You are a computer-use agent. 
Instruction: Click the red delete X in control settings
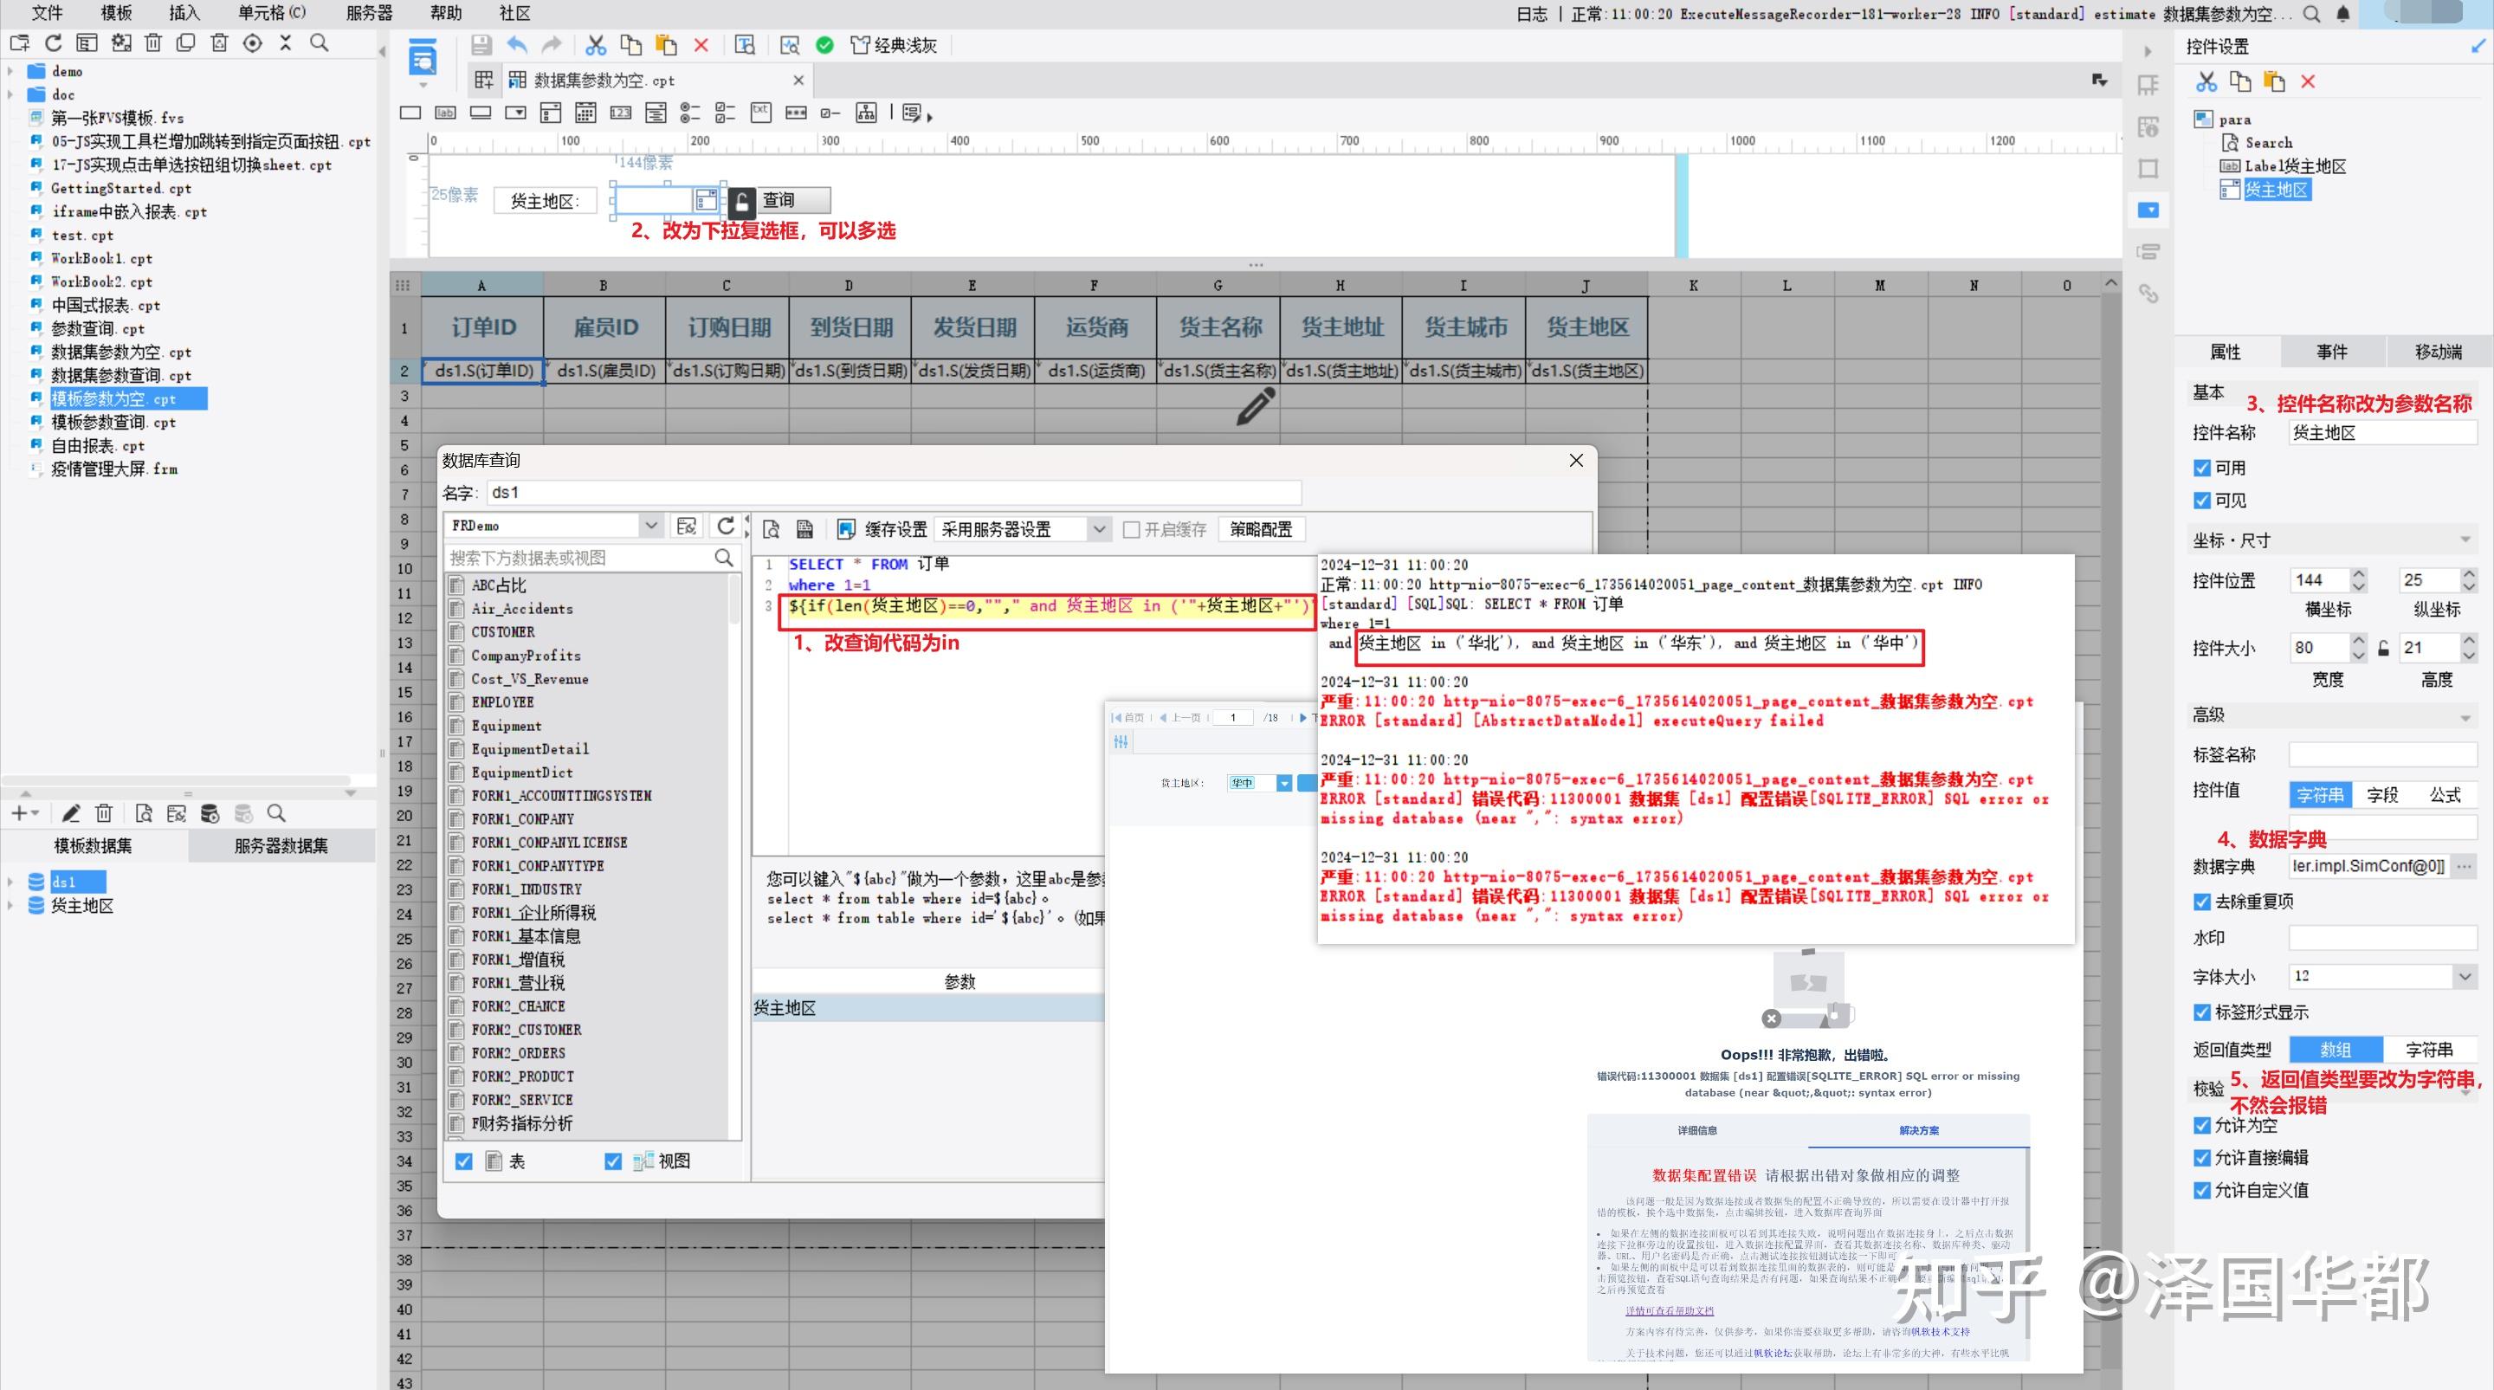pyautogui.click(x=2308, y=82)
